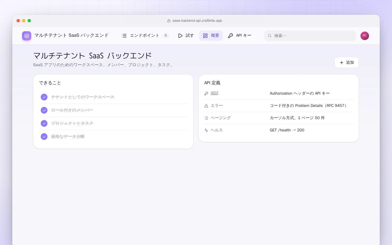Click the key icon beside 認証
The image size is (392, 245).
pyautogui.click(x=206, y=93)
